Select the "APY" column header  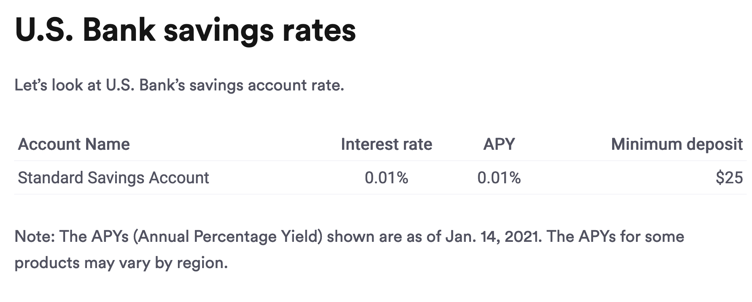click(499, 144)
